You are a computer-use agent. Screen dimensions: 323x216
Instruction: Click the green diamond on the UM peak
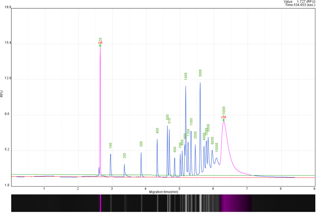[x=223, y=120]
